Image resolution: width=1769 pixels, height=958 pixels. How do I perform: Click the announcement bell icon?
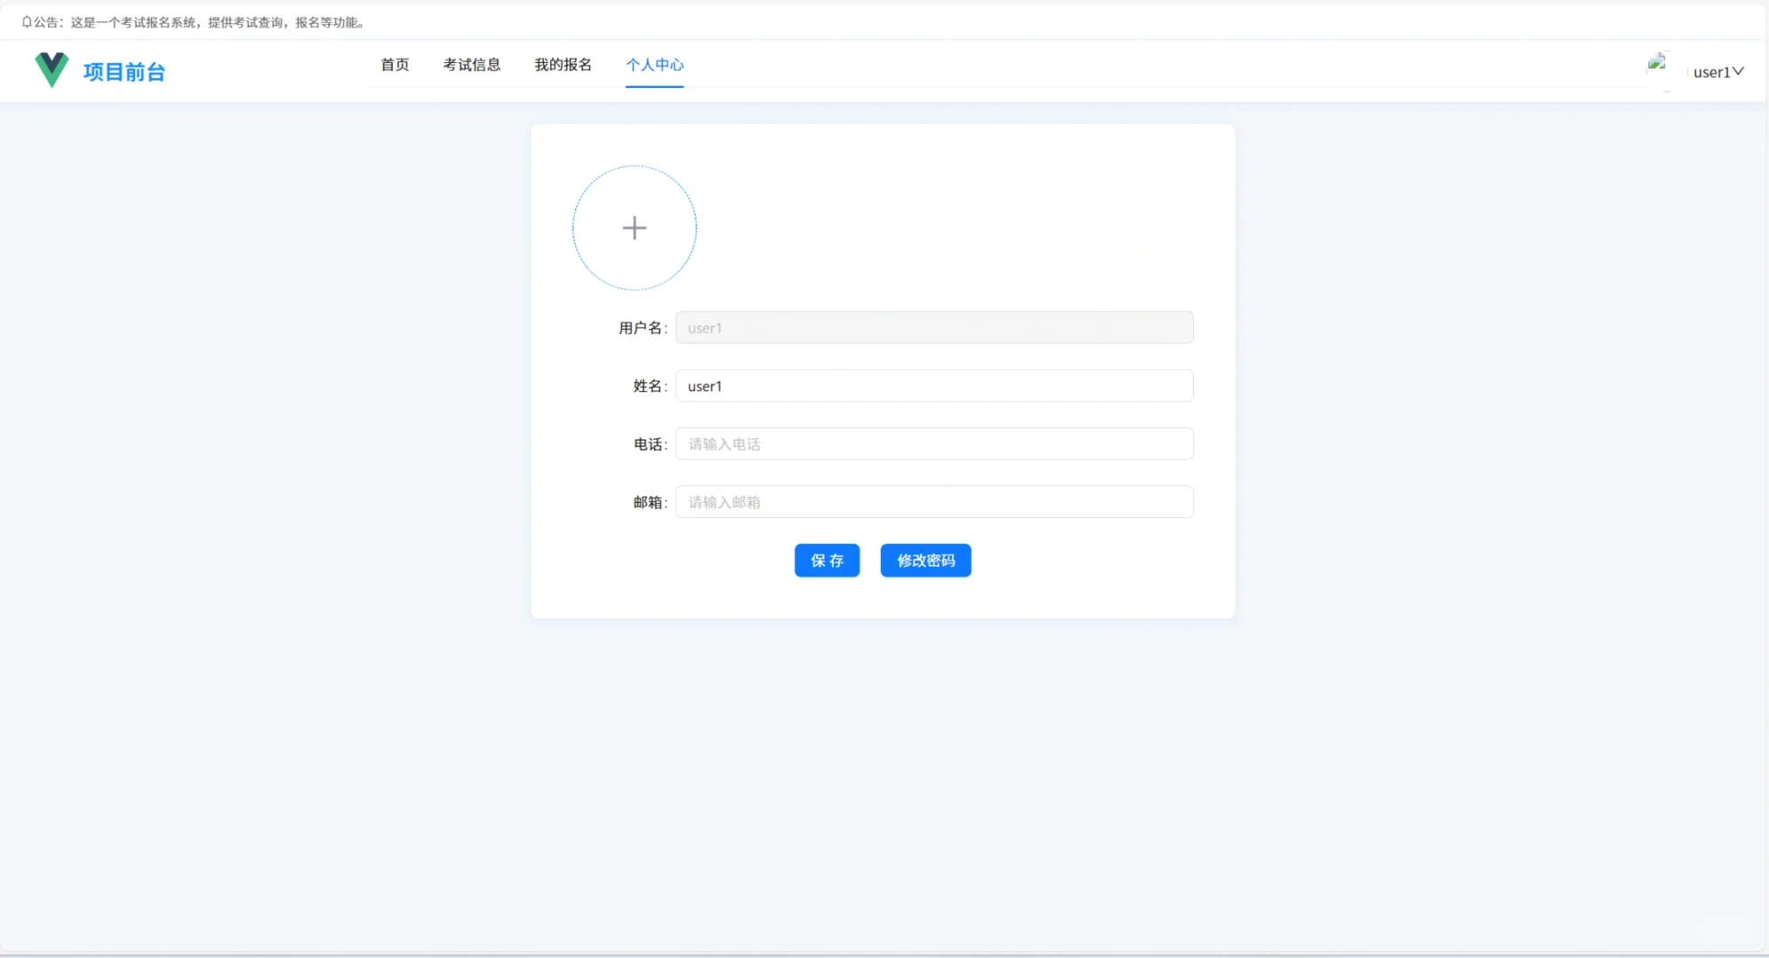[x=25, y=21]
